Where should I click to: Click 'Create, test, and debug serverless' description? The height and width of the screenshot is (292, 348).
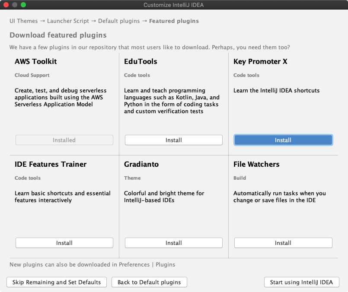(61, 97)
